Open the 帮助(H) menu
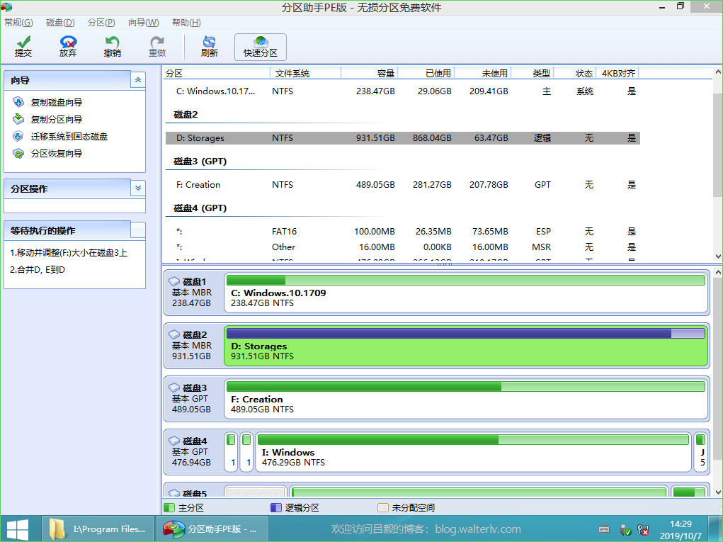 pos(186,23)
